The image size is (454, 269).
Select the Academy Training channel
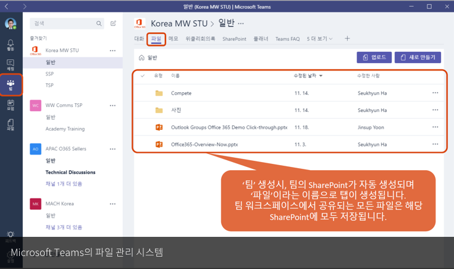click(65, 129)
